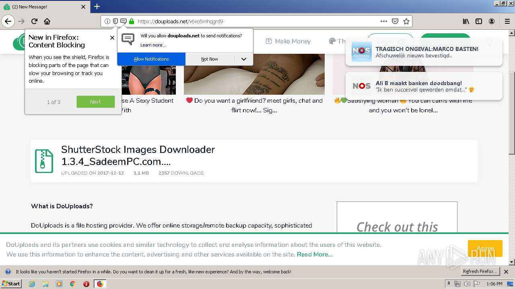Viewport: 515px width, 289px height.
Task: Open the Firefox home page
Action: (47, 21)
